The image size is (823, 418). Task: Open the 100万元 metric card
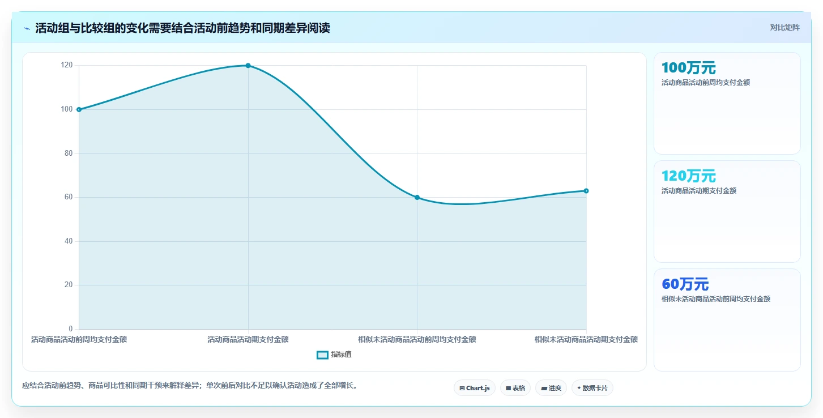click(727, 103)
